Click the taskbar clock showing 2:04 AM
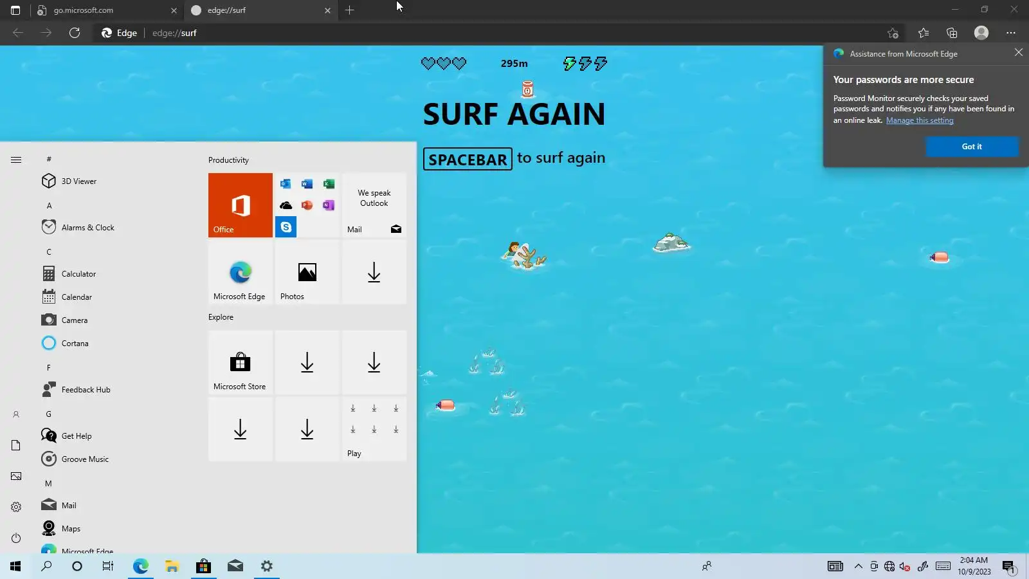 click(974, 566)
